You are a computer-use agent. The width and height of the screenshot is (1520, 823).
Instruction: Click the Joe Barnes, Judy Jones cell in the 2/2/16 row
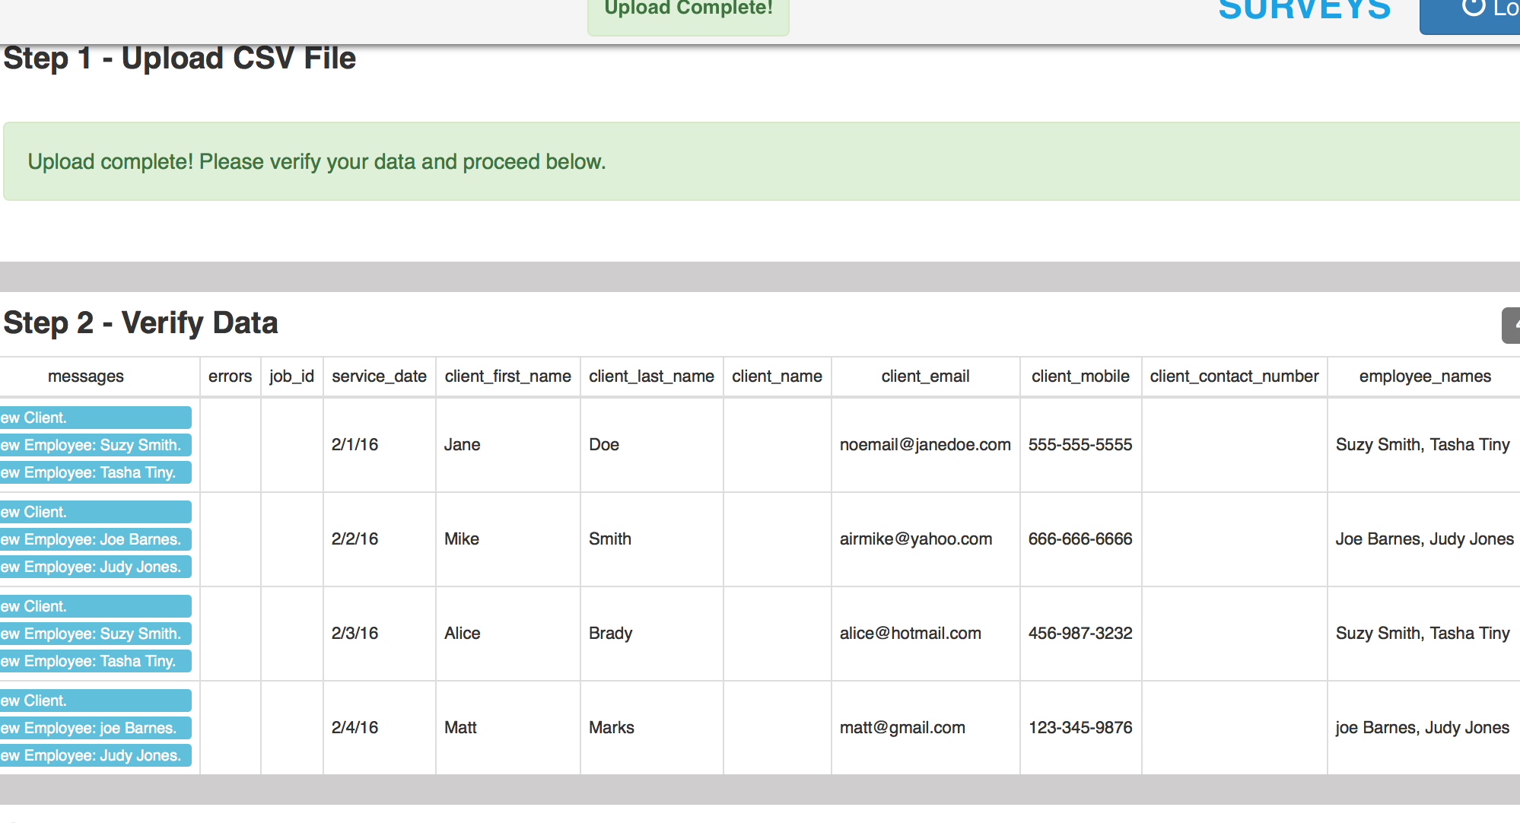(x=1424, y=539)
